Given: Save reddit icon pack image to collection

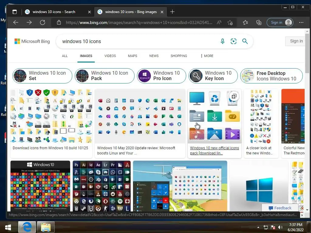Looking at the screenshot, I should [x=234, y=96].
